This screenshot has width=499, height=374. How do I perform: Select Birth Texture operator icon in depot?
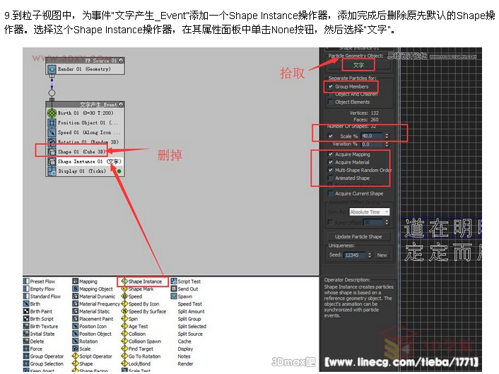click(26, 326)
